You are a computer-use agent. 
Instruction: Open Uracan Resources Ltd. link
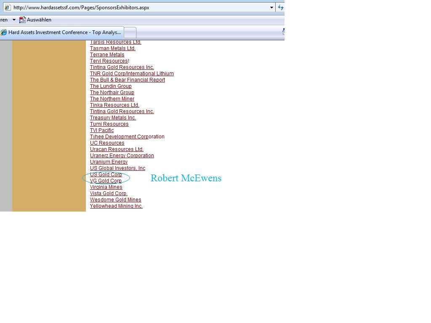coord(117,149)
